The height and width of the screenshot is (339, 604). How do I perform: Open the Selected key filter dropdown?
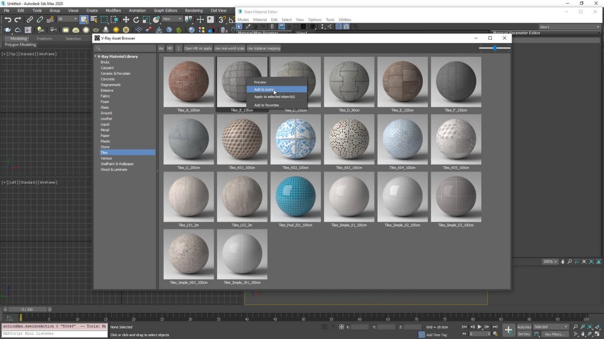click(551, 327)
